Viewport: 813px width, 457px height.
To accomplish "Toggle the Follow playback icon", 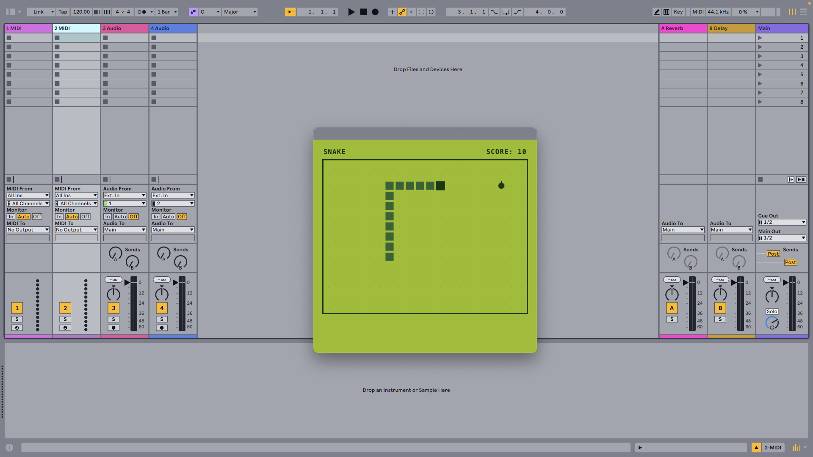I will pyautogui.click(x=290, y=12).
